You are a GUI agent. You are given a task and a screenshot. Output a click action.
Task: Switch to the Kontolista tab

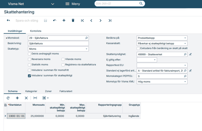tap(36, 31)
